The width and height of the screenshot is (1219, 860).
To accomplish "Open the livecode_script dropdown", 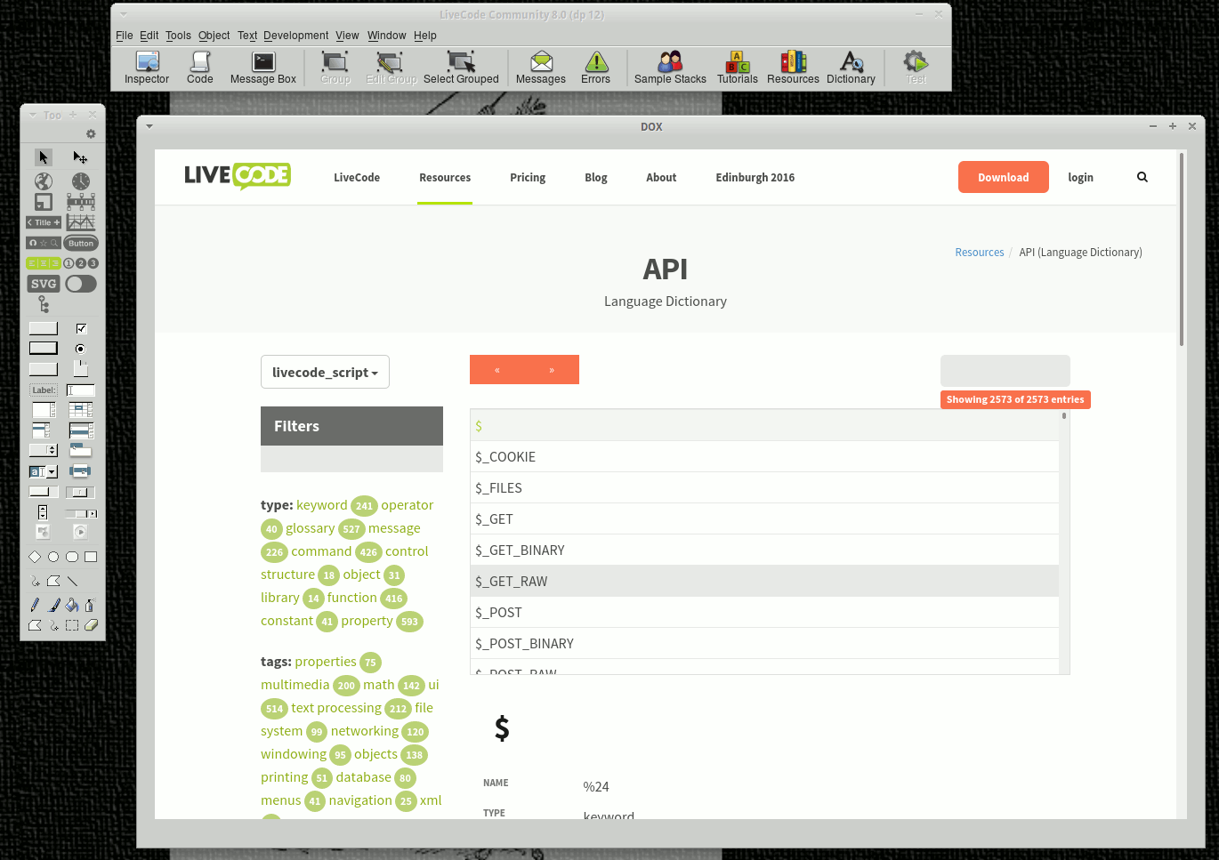I will tap(325, 373).
